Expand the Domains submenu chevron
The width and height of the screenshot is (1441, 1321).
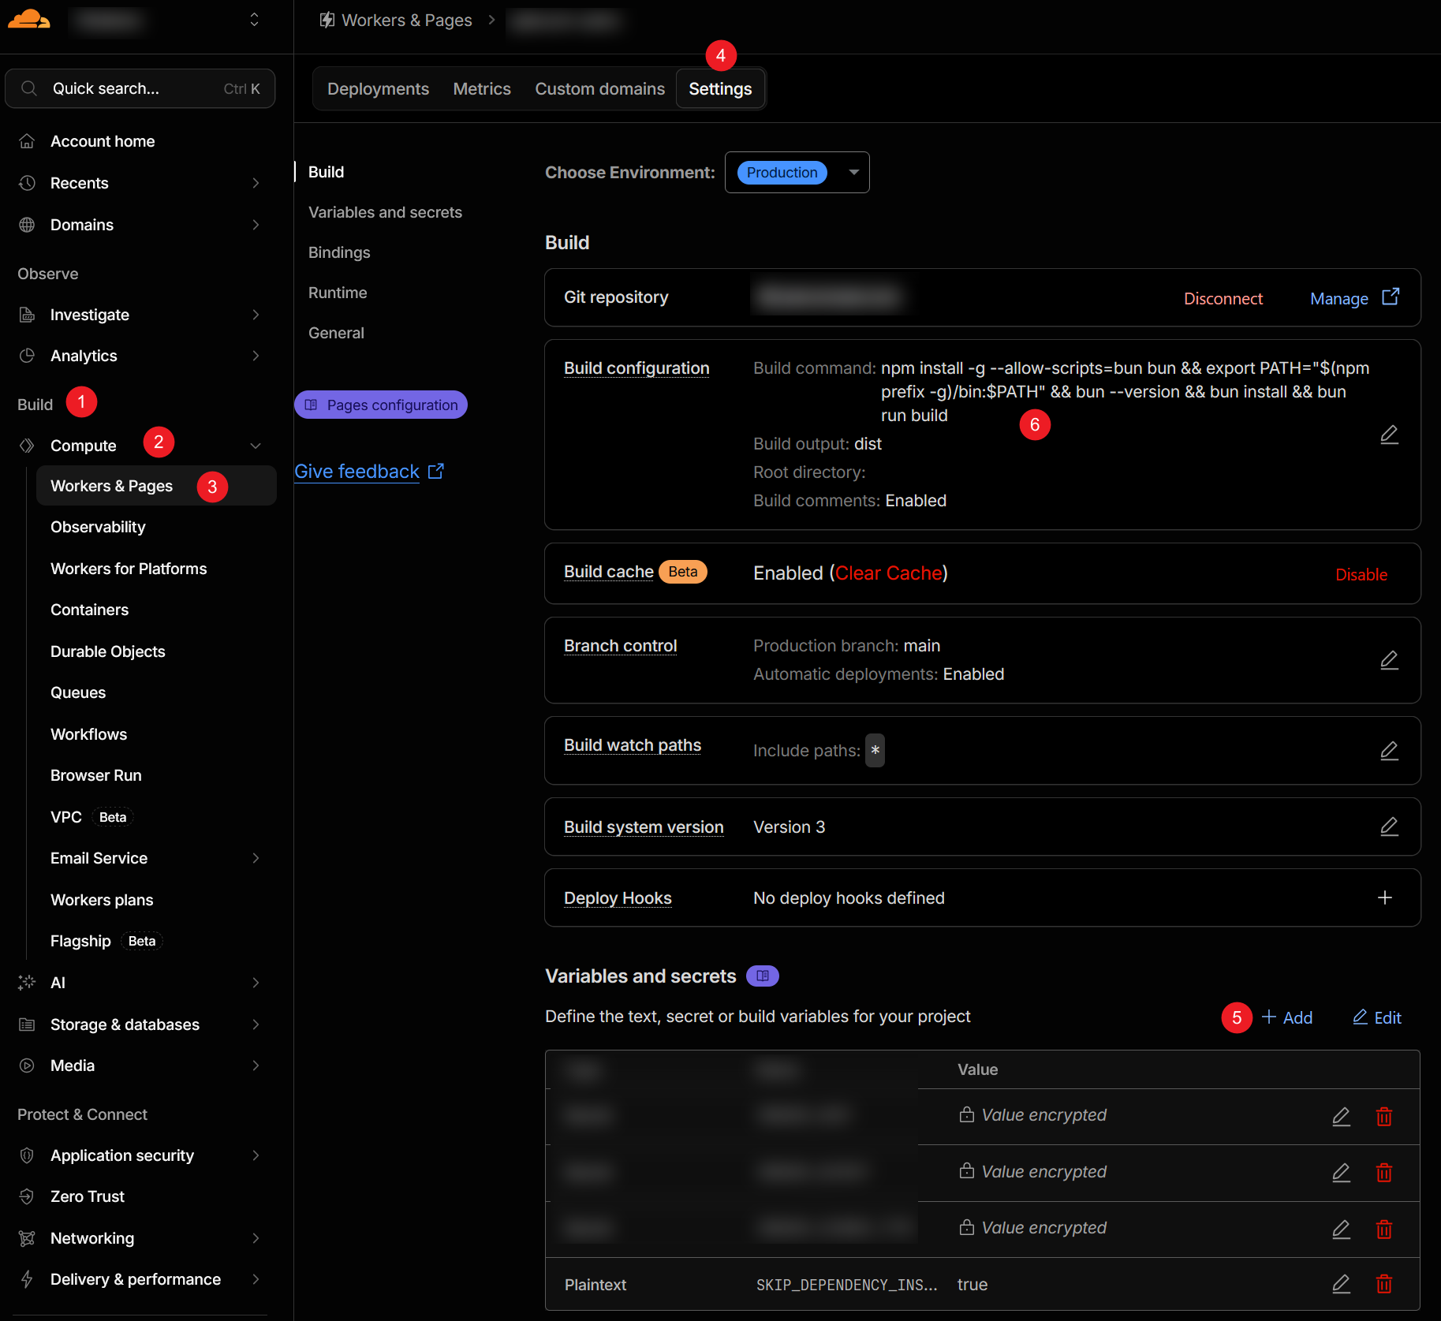[x=256, y=225]
